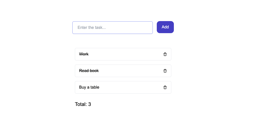Click the Total: 3 counter label
The height and width of the screenshot is (124, 253).
coord(83,104)
